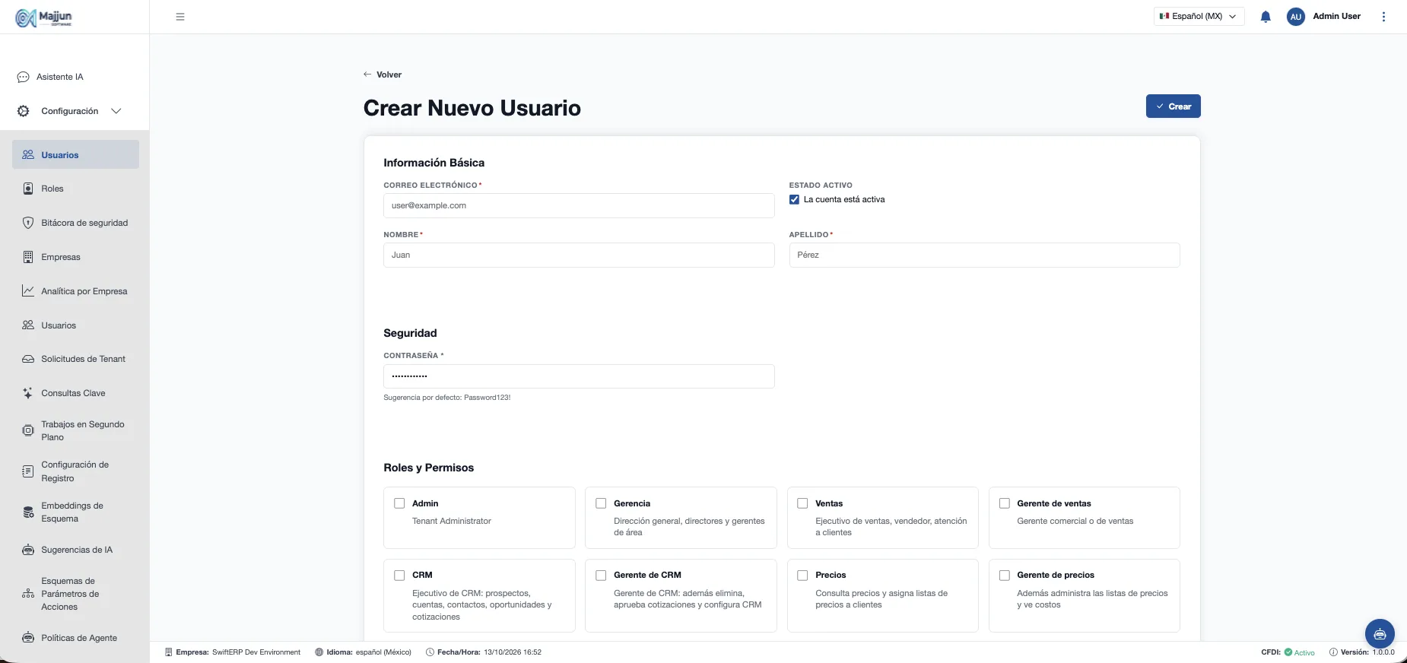Click 'Empresa: SwiftERP Dev Environment' in status bar
Image resolution: width=1407 pixels, height=663 pixels.
point(233,652)
